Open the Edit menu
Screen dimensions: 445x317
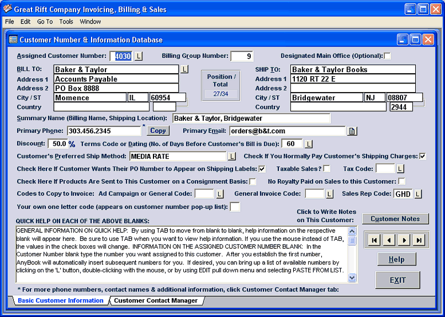(25, 22)
